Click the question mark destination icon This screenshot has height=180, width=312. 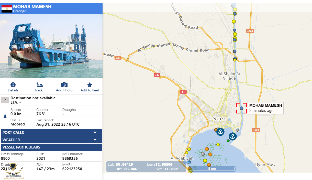pyautogui.click(x=5, y=100)
